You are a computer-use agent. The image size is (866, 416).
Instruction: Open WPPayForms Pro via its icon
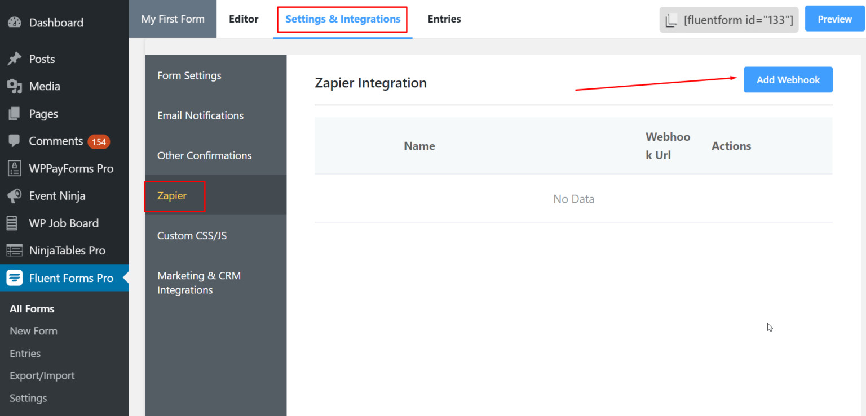[14, 168]
